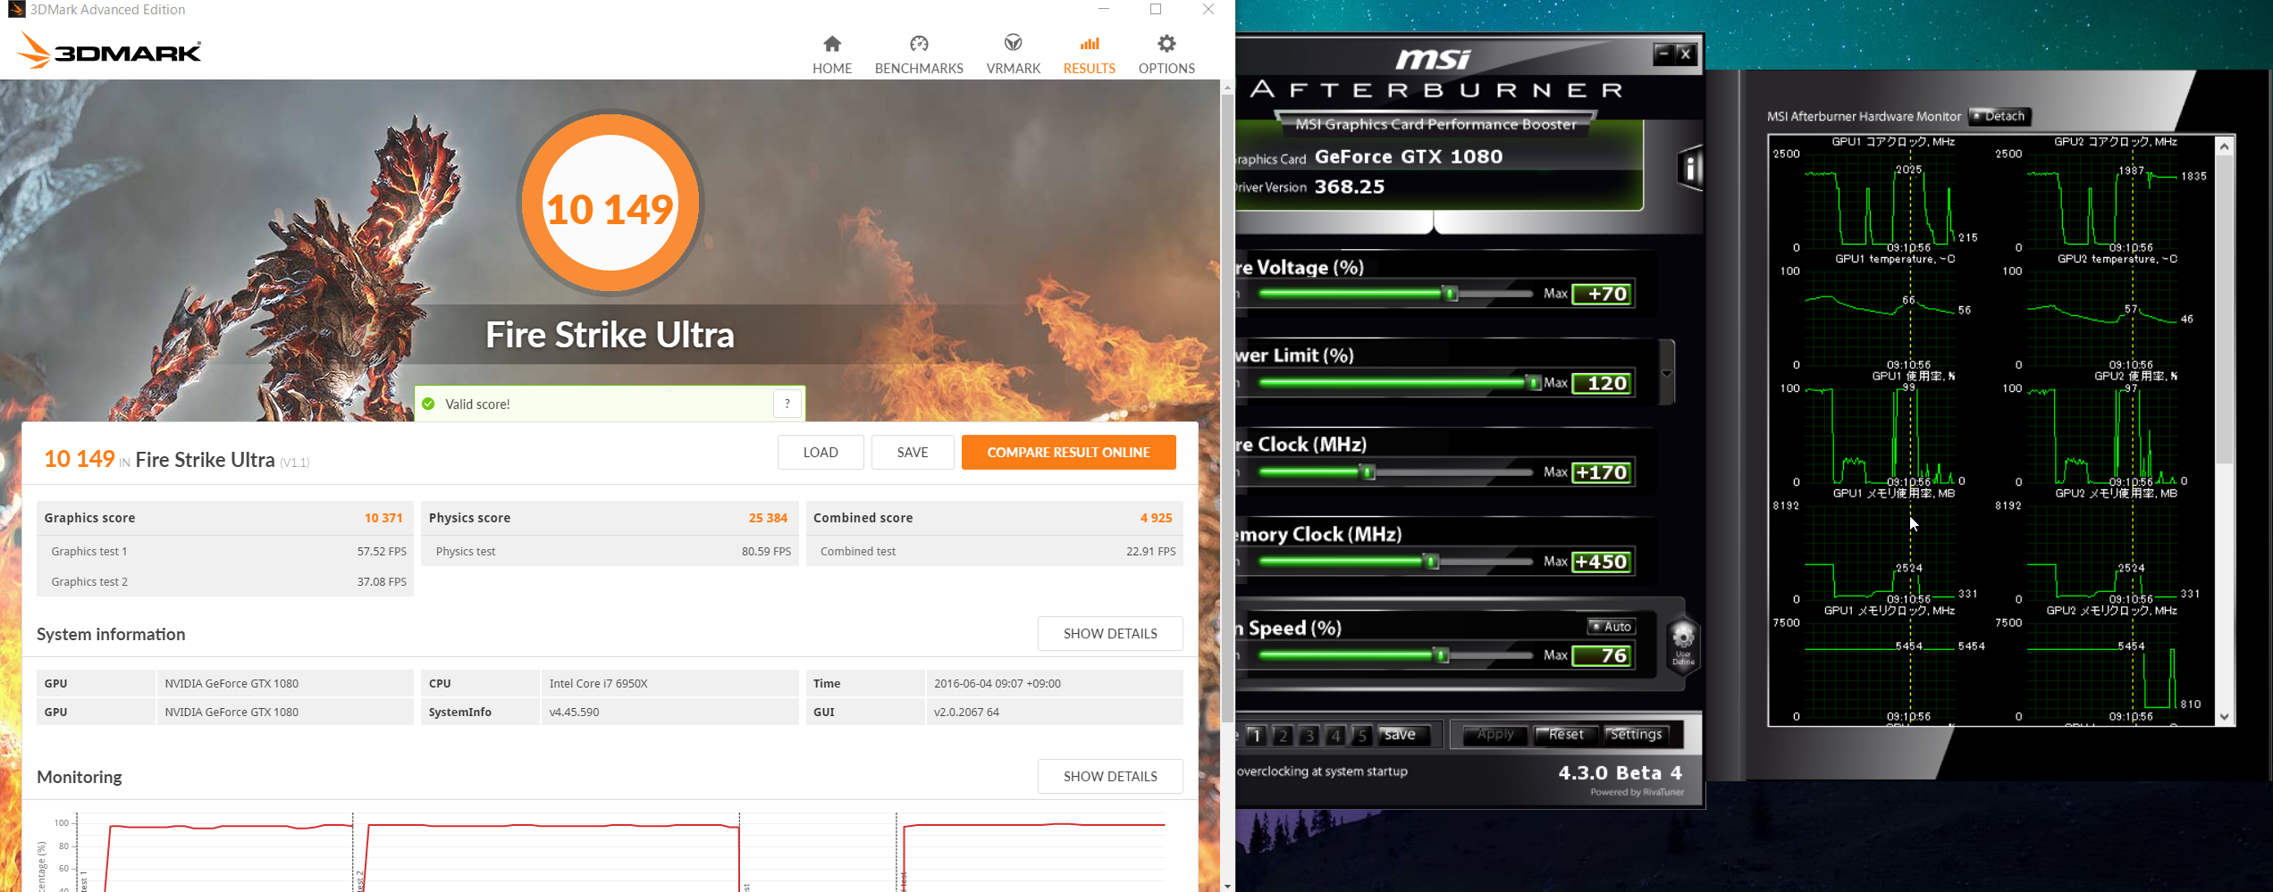The width and height of the screenshot is (2273, 892).
Task: Click the green Valid score checkmark
Action: 428,404
